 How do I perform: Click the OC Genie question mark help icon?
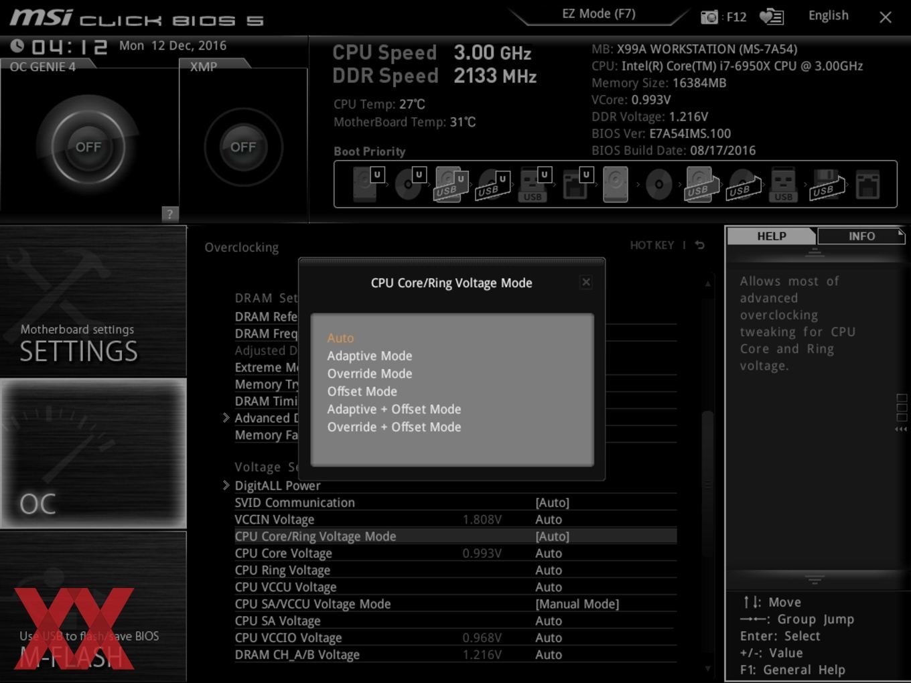point(169,214)
